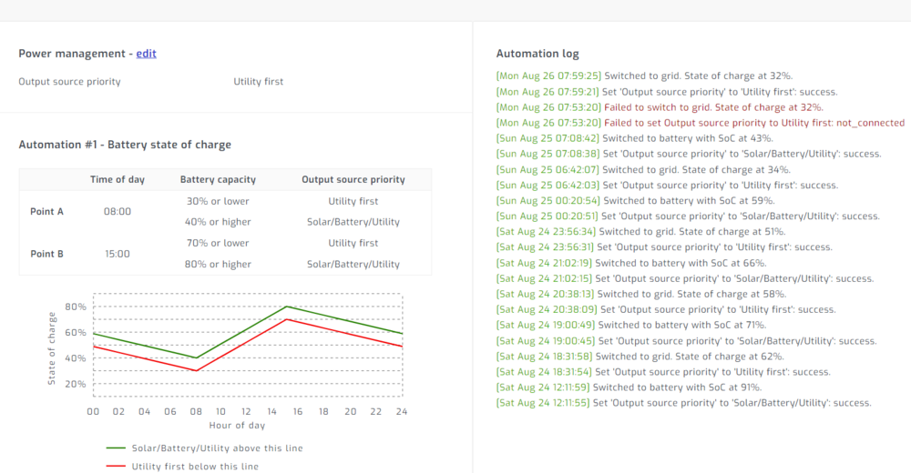This screenshot has width=911, height=473.
Task: Click the 08:00 time of day cell
Action: 117,211
